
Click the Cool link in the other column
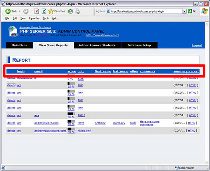(133, 123)
